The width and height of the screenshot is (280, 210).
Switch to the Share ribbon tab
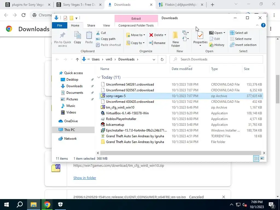point(91,25)
